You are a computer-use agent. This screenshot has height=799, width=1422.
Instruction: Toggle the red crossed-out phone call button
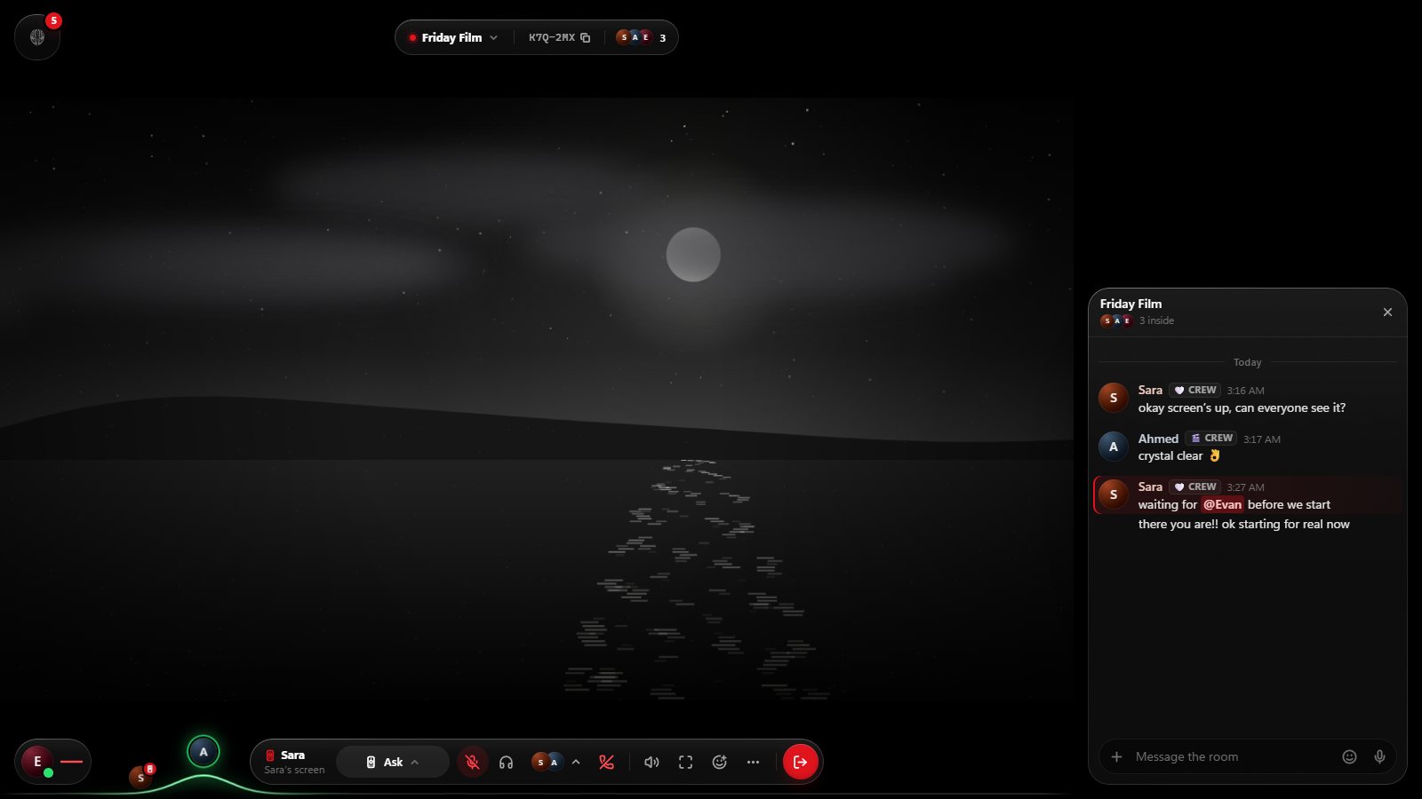pos(607,762)
